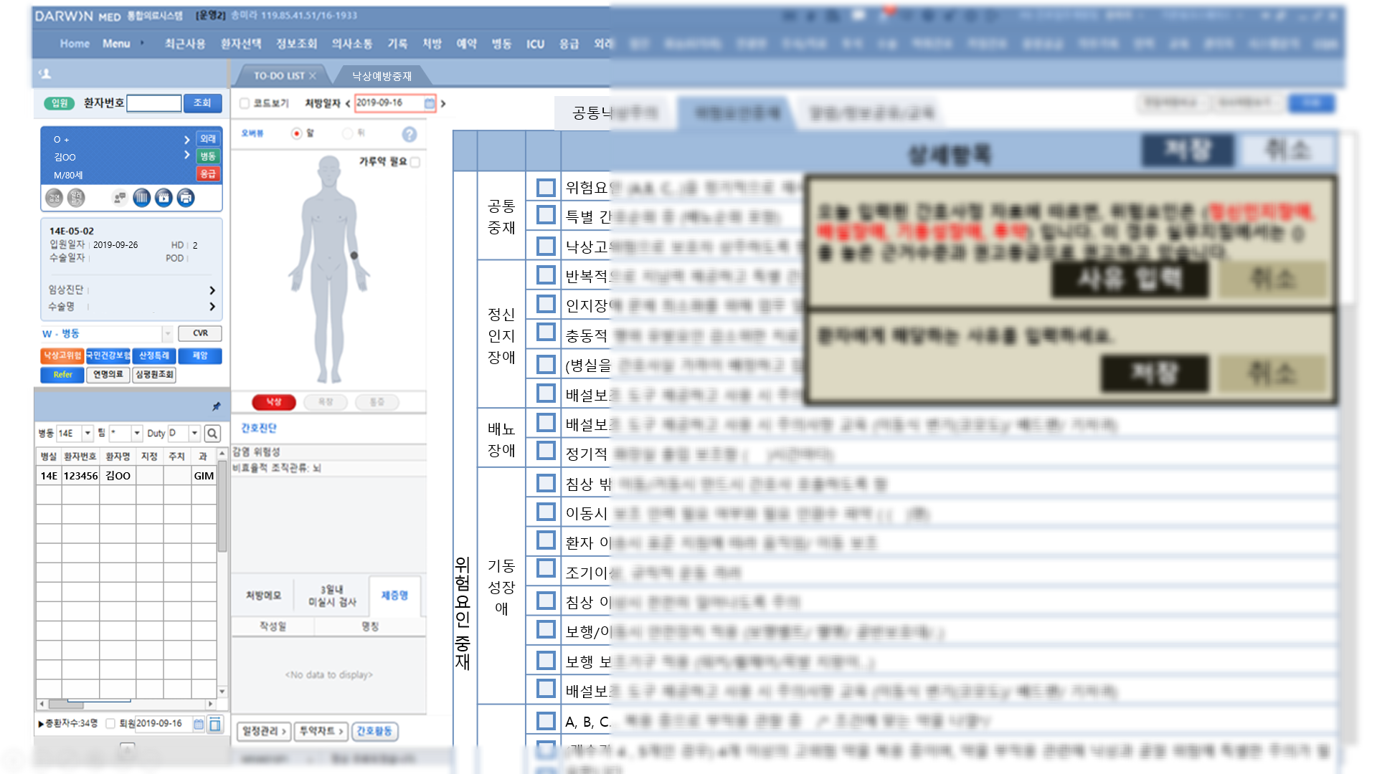Screen dimensions: 1377x774
Task: Click the video clip icon in patient card
Action: (x=164, y=198)
